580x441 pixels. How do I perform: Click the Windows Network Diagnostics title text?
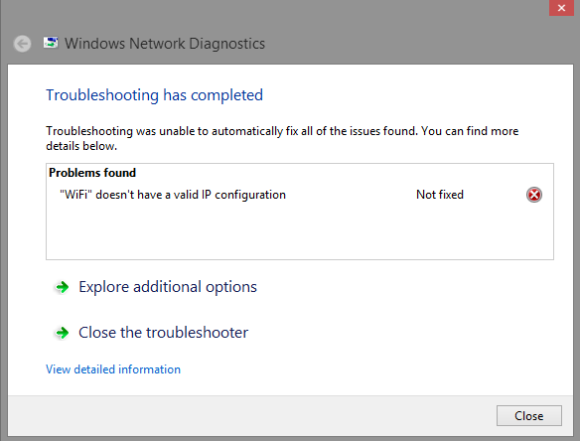pos(165,44)
